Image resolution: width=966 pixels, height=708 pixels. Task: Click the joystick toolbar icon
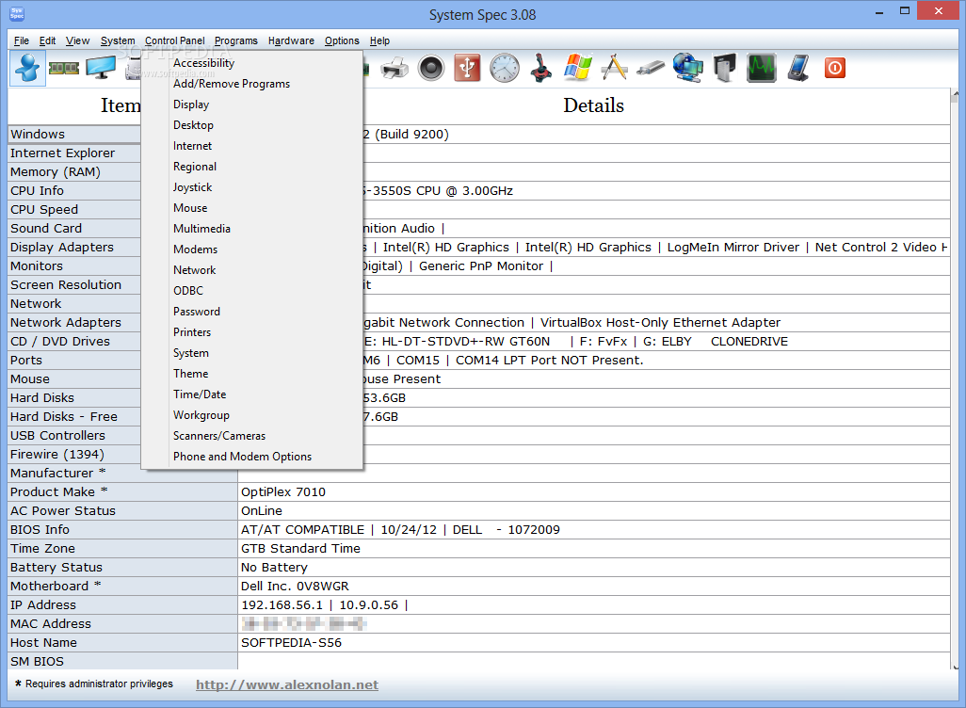[541, 68]
